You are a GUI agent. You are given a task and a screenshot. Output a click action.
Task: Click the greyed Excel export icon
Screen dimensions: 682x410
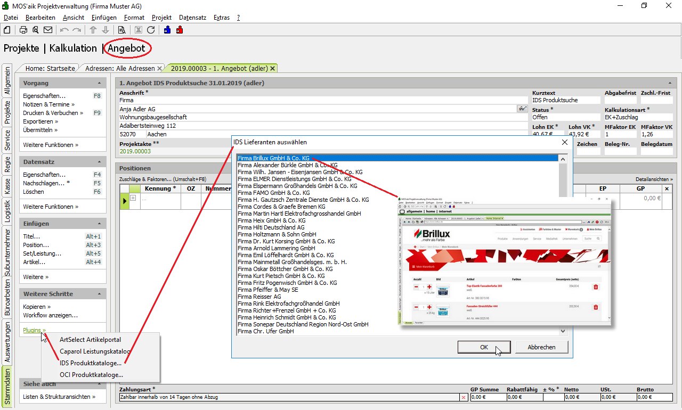click(x=139, y=30)
